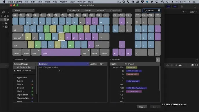Click the Key column header in Command List
The height and width of the screenshot is (112, 199).
[102, 64]
